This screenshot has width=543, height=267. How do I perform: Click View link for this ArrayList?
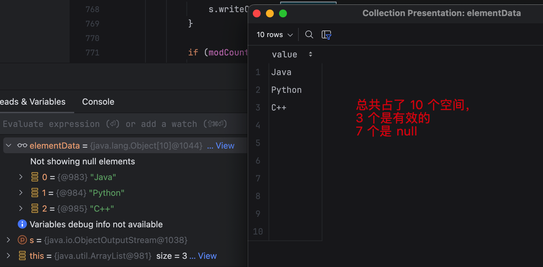[207, 256]
